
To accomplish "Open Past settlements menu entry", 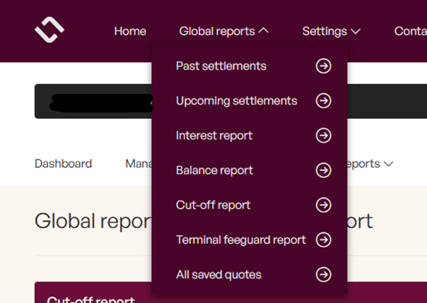I will coord(221,66).
